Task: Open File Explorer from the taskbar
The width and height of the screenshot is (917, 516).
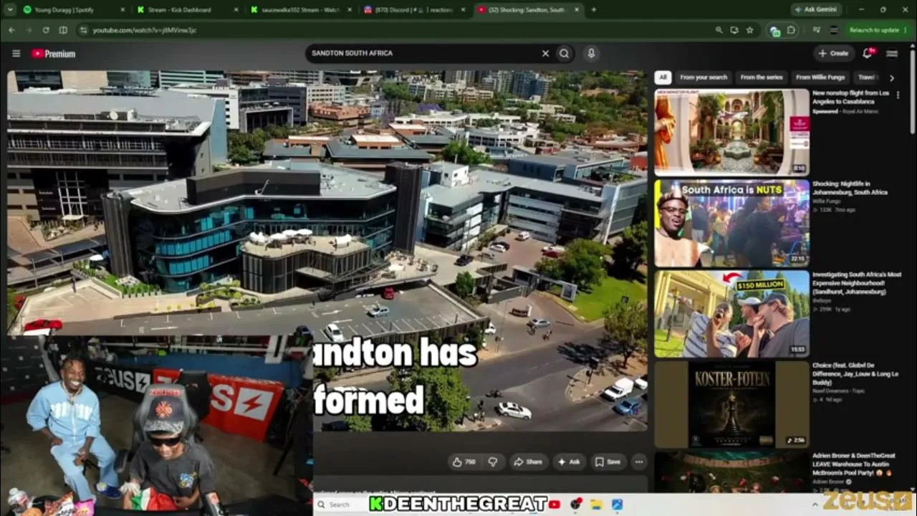Action: pyautogui.click(x=596, y=505)
